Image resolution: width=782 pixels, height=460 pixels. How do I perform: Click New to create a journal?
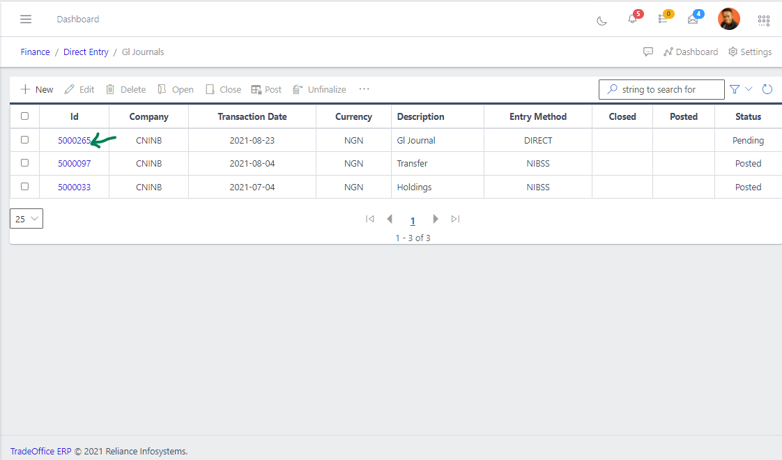point(37,89)
